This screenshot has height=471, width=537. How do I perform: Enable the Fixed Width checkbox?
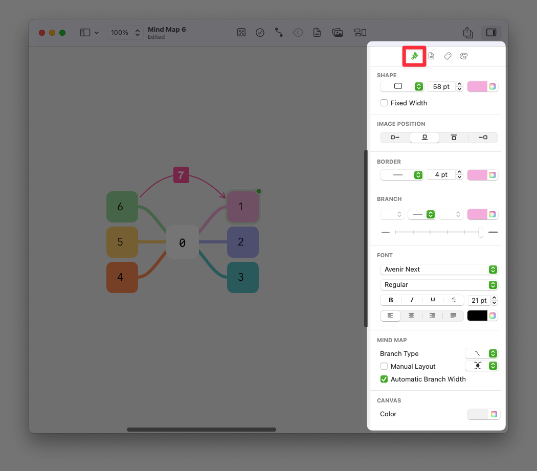point(384,103)
